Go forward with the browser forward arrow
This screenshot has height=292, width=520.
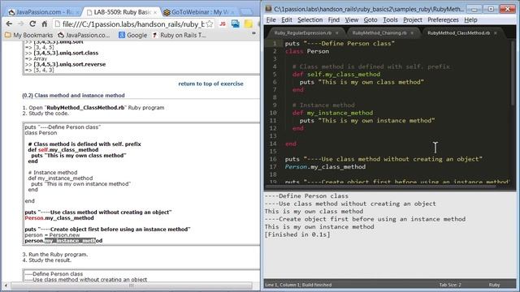[x=20, y=24]
